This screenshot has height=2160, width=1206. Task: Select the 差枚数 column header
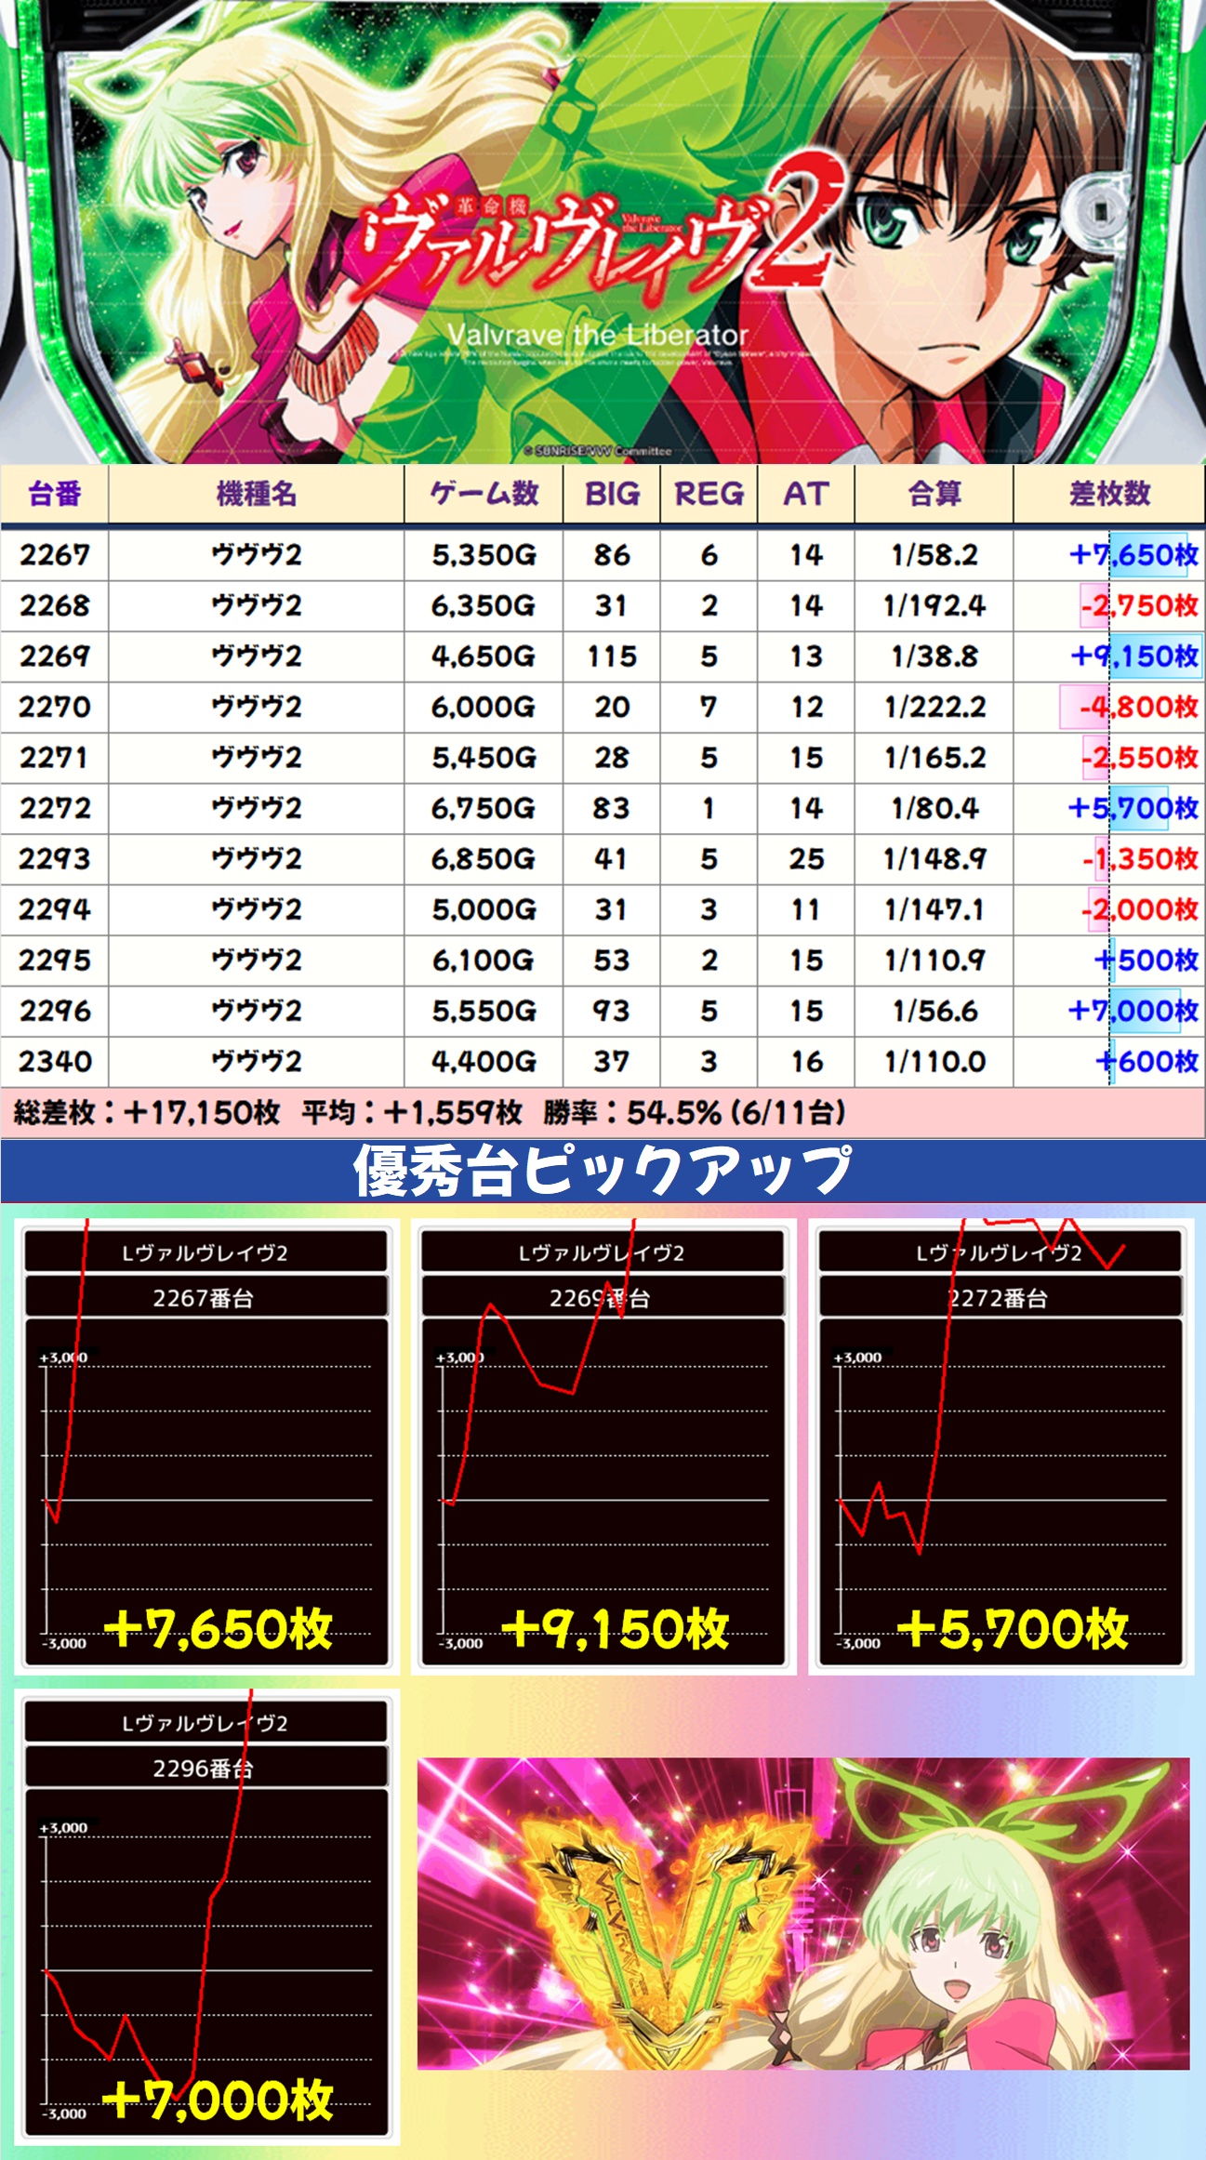[1109, 494]
